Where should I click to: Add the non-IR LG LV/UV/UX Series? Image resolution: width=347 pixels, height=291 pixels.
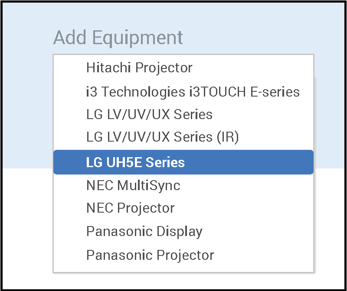(149, 115)
